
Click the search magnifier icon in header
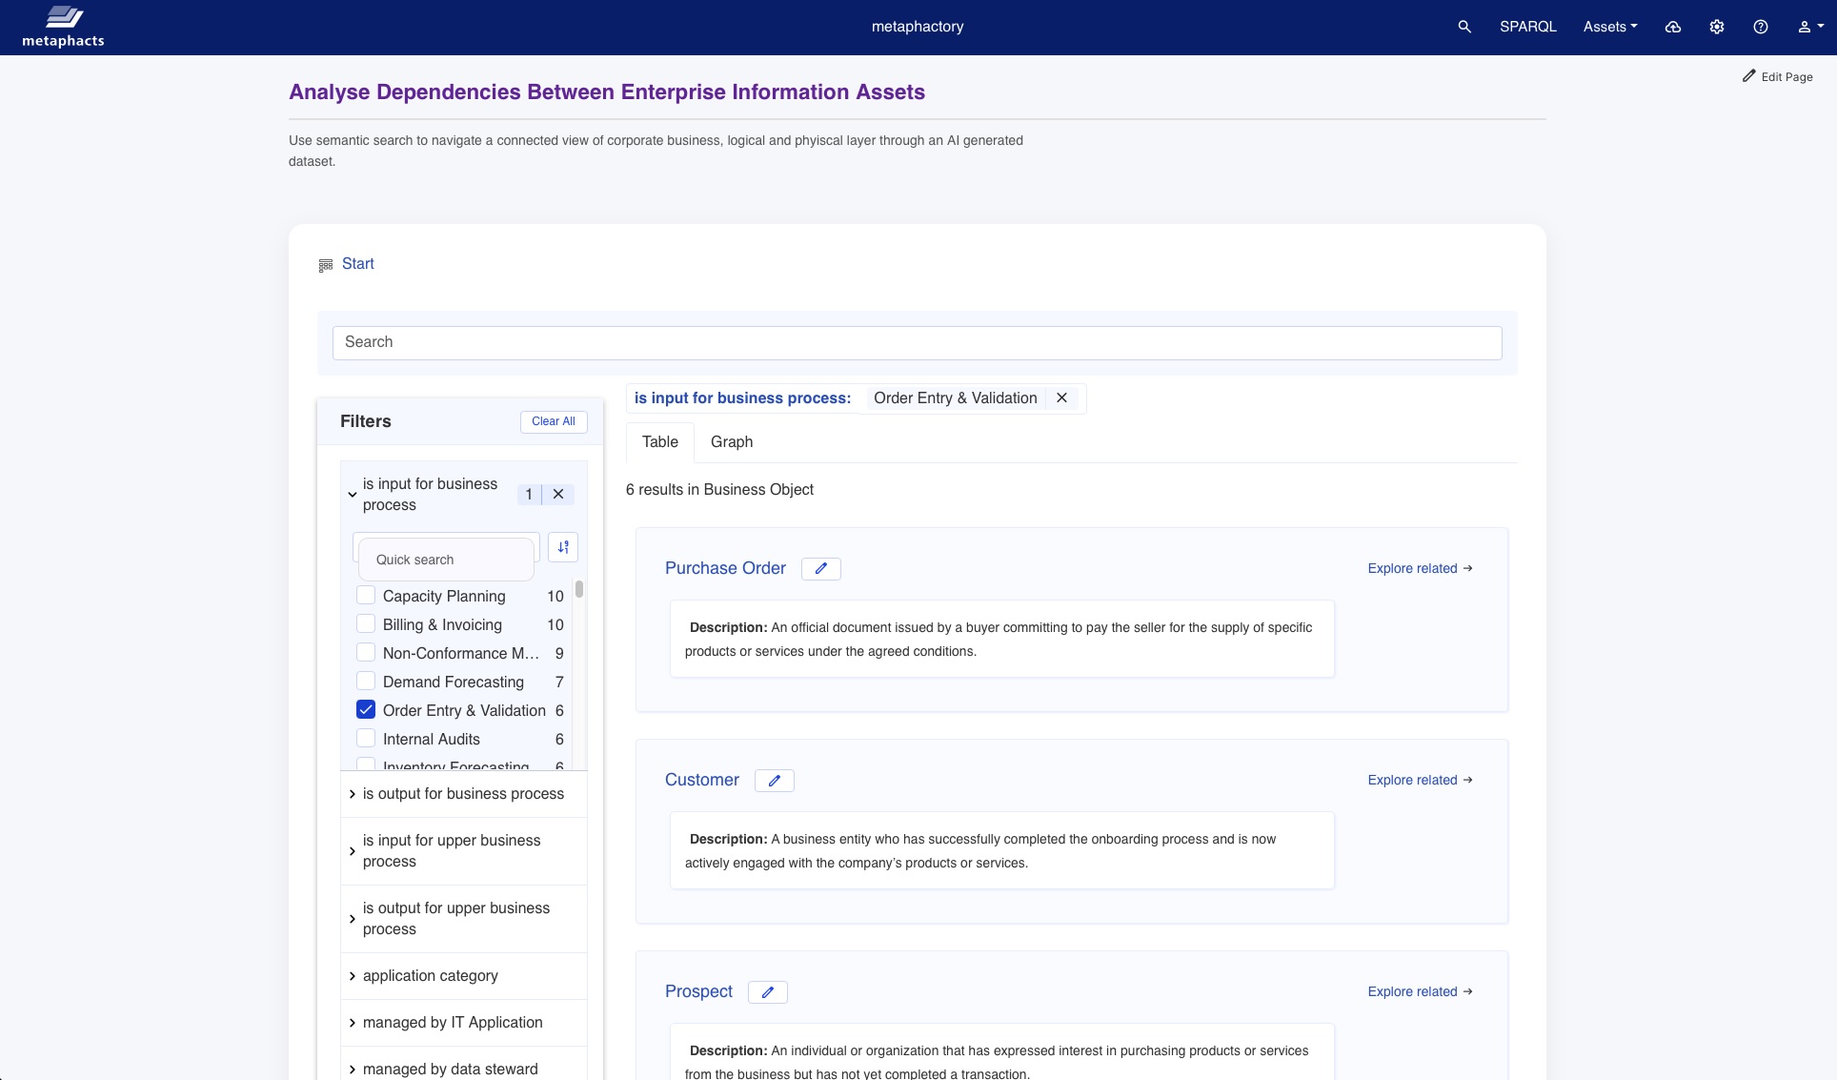coord(1464,27)
